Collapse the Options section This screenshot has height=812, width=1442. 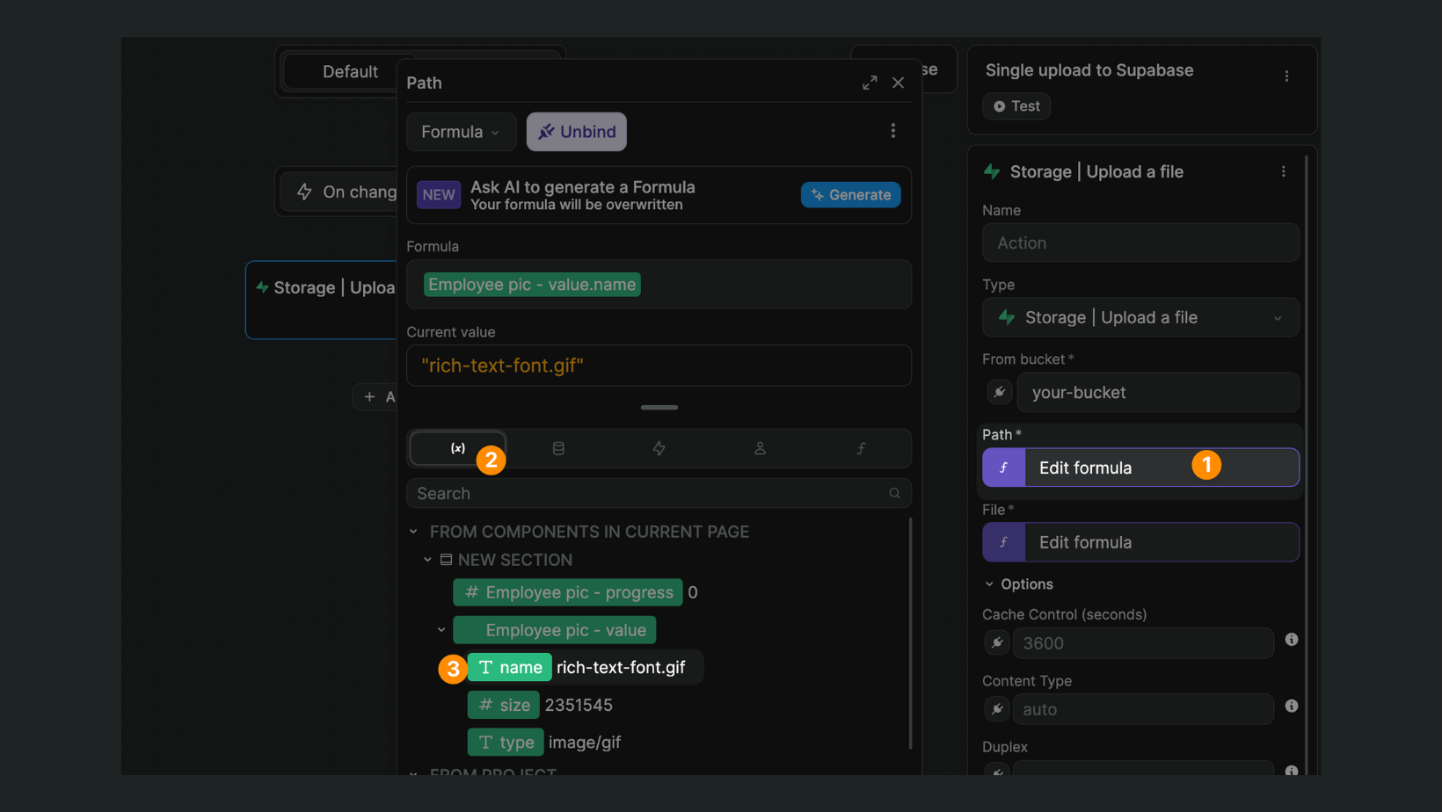click(x=989, y=584)
